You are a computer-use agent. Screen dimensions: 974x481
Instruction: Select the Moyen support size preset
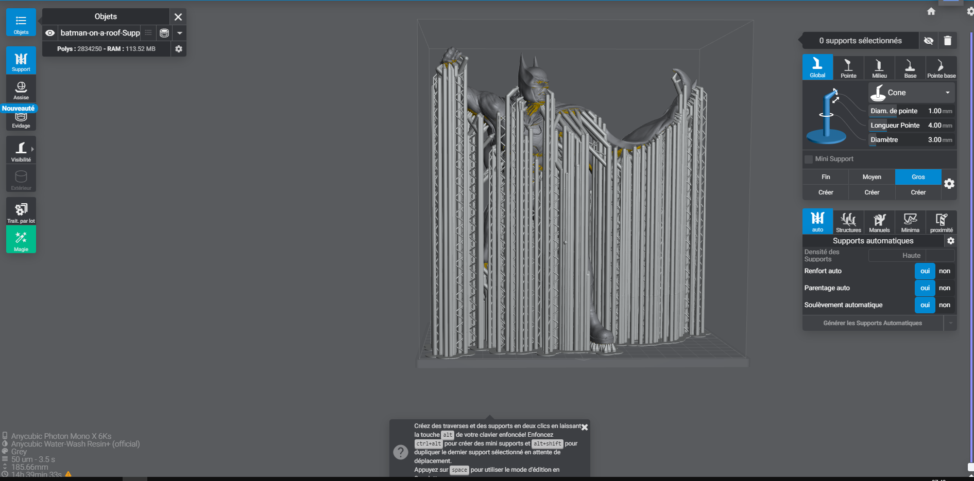click(x=872, y=177)
